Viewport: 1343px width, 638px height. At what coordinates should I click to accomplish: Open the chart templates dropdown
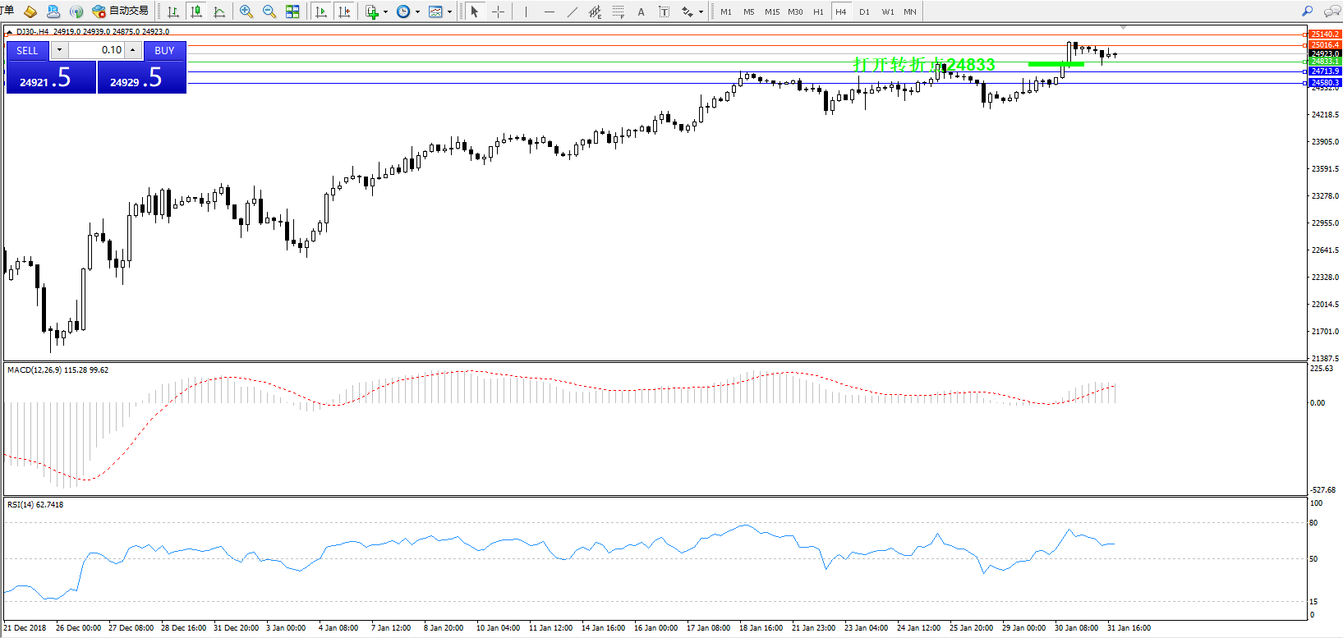(449, 11)
